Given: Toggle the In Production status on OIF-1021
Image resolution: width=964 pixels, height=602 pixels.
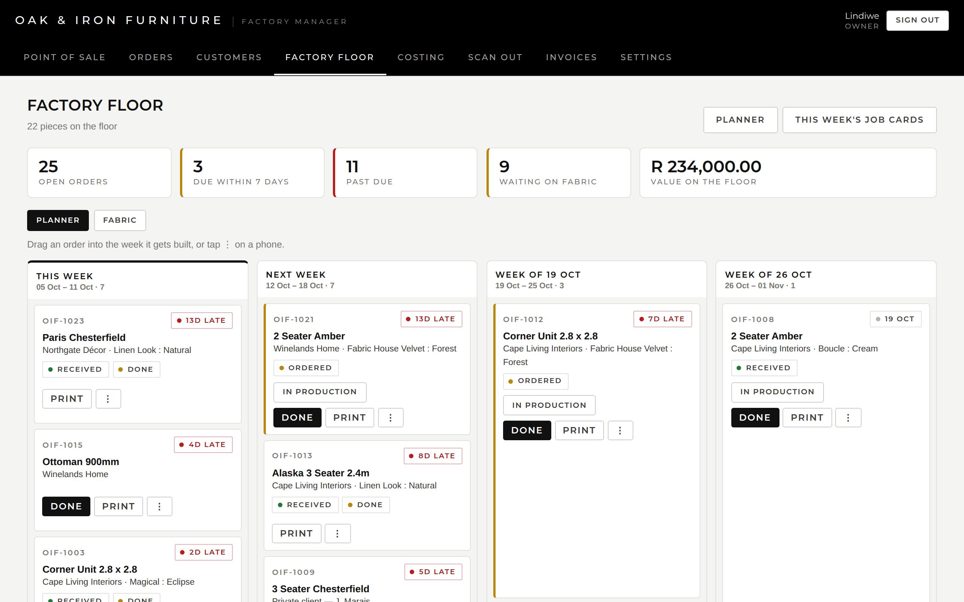Looking at the screenshot, I should pos(319,392).
